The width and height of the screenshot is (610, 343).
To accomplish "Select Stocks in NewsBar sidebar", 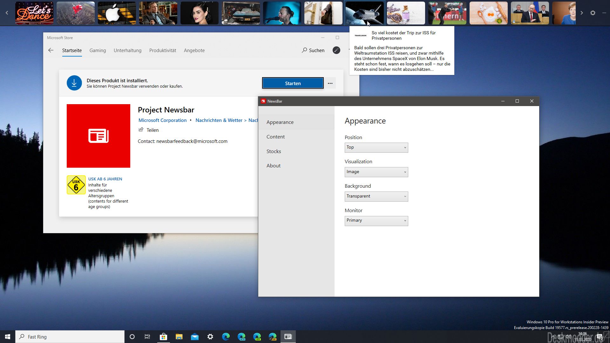I will point(296,151).
